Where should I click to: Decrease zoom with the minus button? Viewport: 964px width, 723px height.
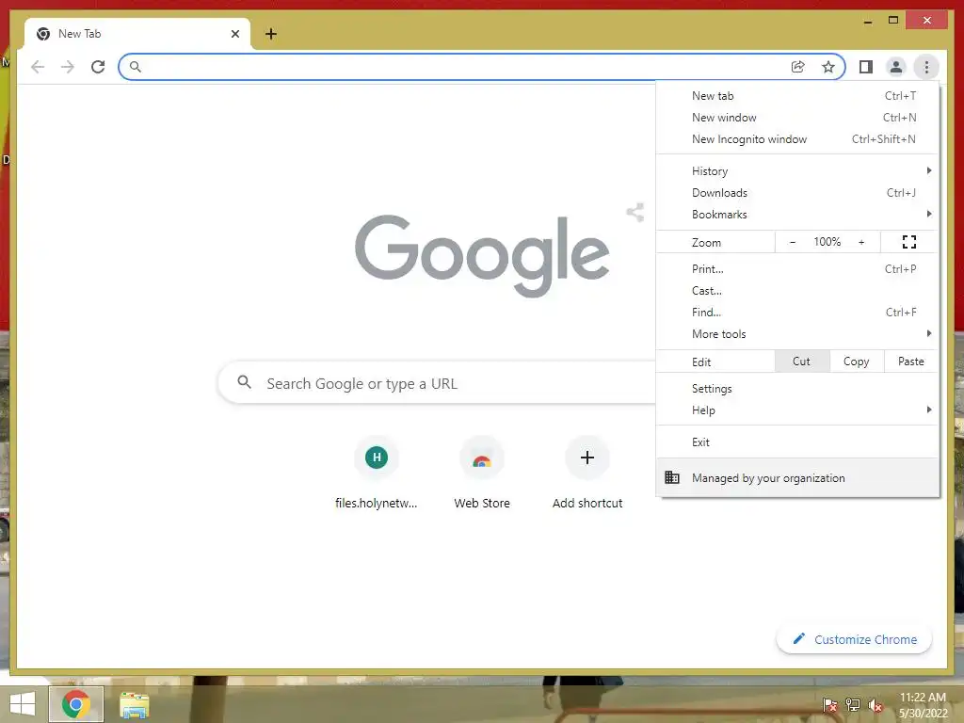[x=793, y=242]
